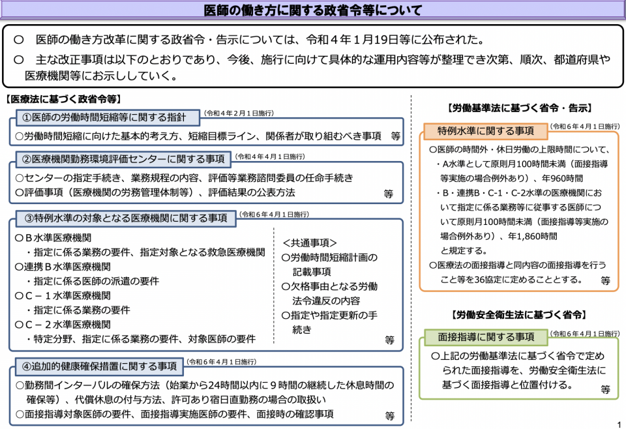Click the heading ④追加的健康確保措置に関する事項
The width and height of the screenshot is (626, 429).
pyautogui.click(x=99, y=366)
